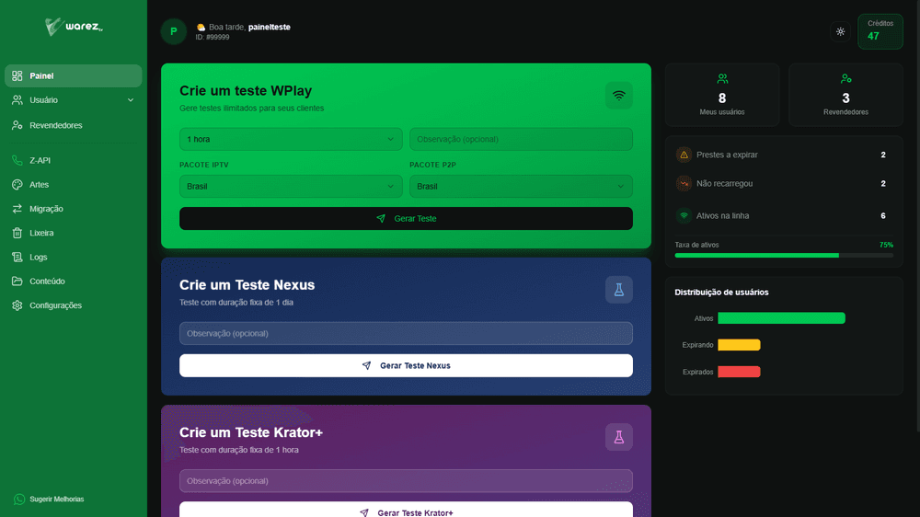
Task: Click the Configurações gear icon
Action: coord(17,305)
